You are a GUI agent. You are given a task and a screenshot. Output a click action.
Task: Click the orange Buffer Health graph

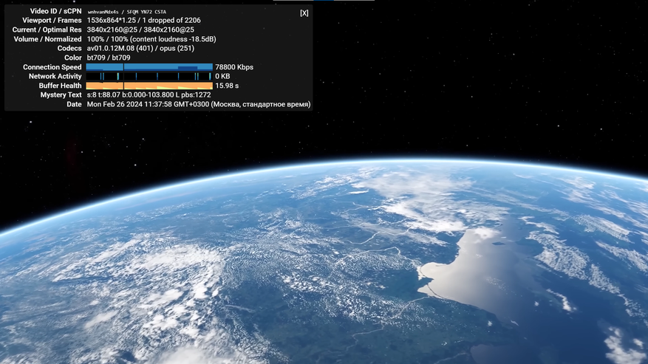(149, 86)
